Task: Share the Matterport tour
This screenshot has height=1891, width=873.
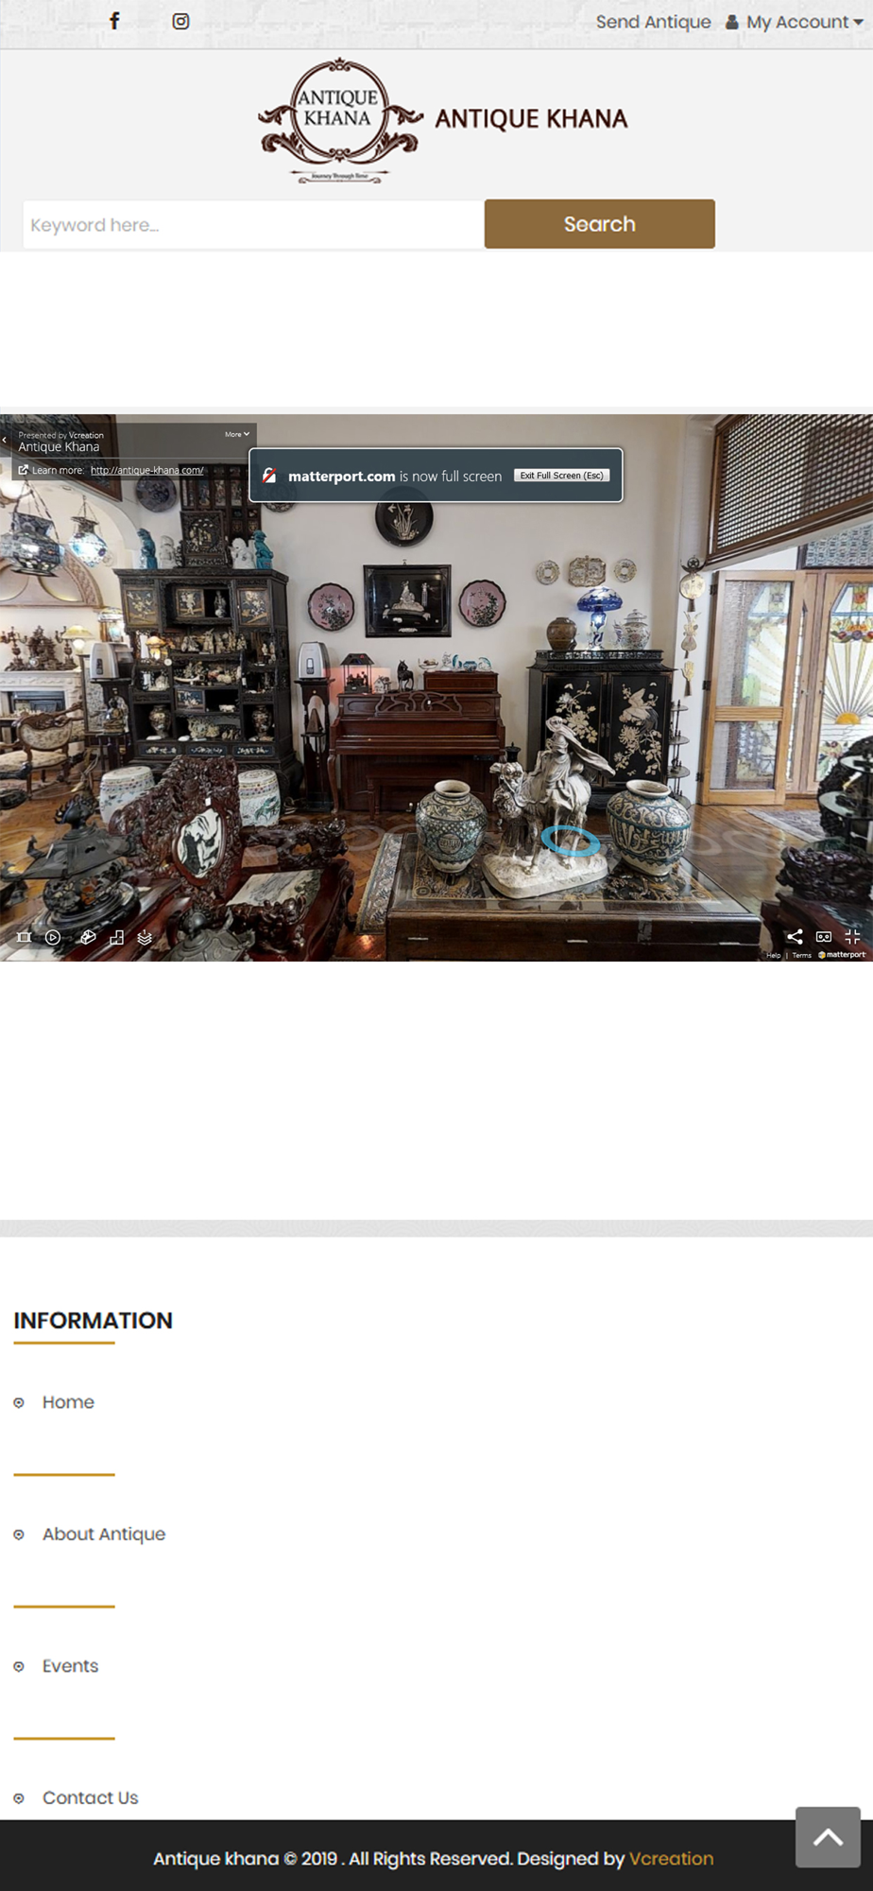Action: (x=795, y=936)
